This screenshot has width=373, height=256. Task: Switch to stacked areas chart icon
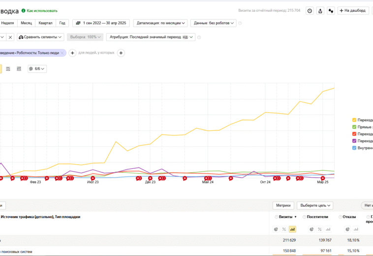[x=8, y=69]
